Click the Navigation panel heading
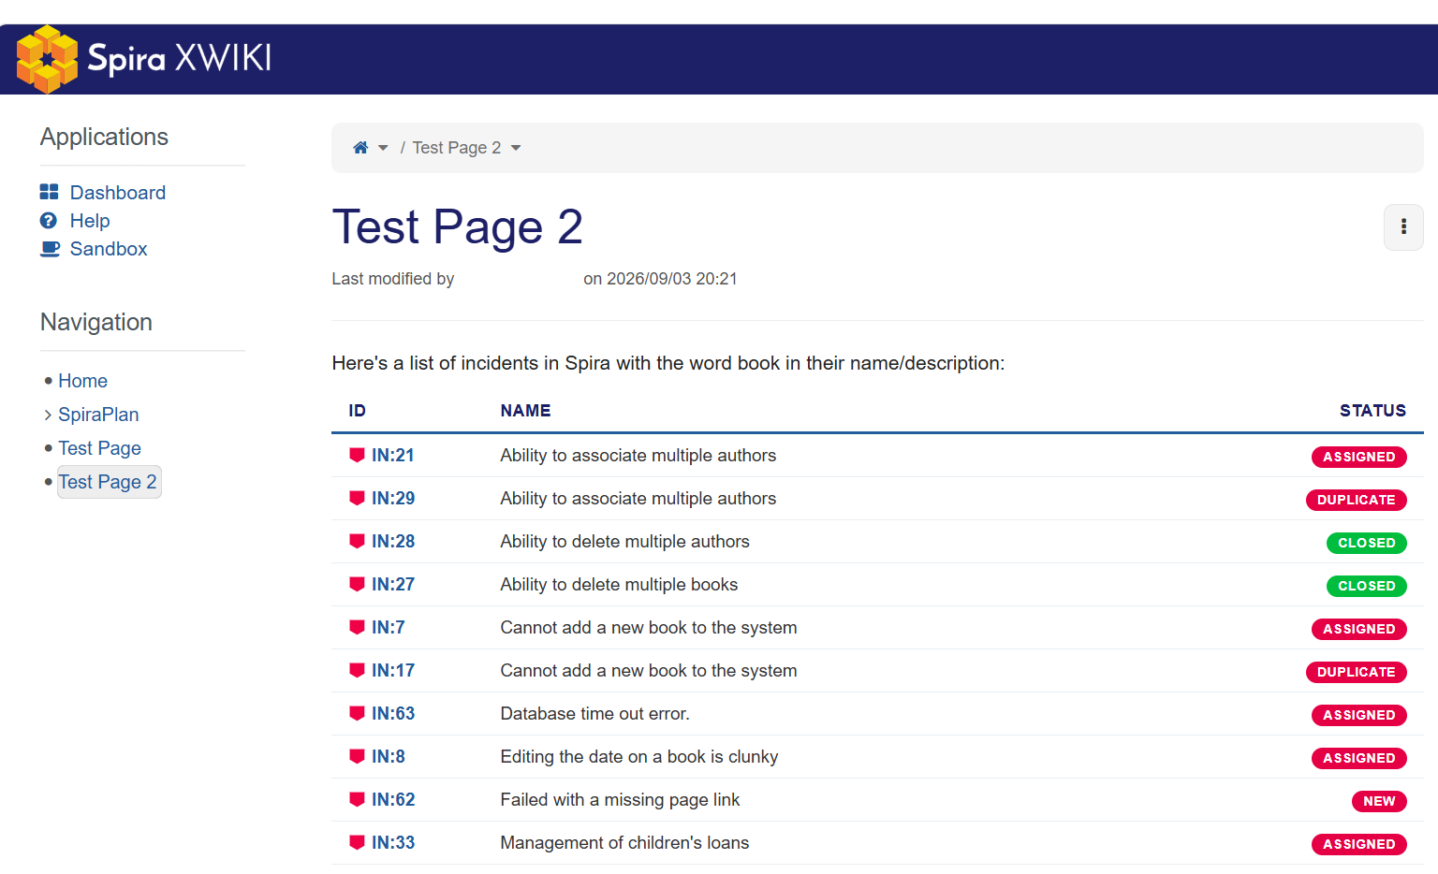The width and height of the screenshot is (1438, 874). [96, 322]
